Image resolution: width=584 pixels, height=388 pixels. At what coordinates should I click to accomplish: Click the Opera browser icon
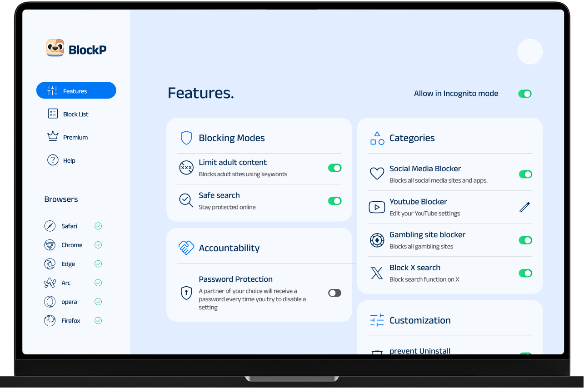[x=50, y=302]
